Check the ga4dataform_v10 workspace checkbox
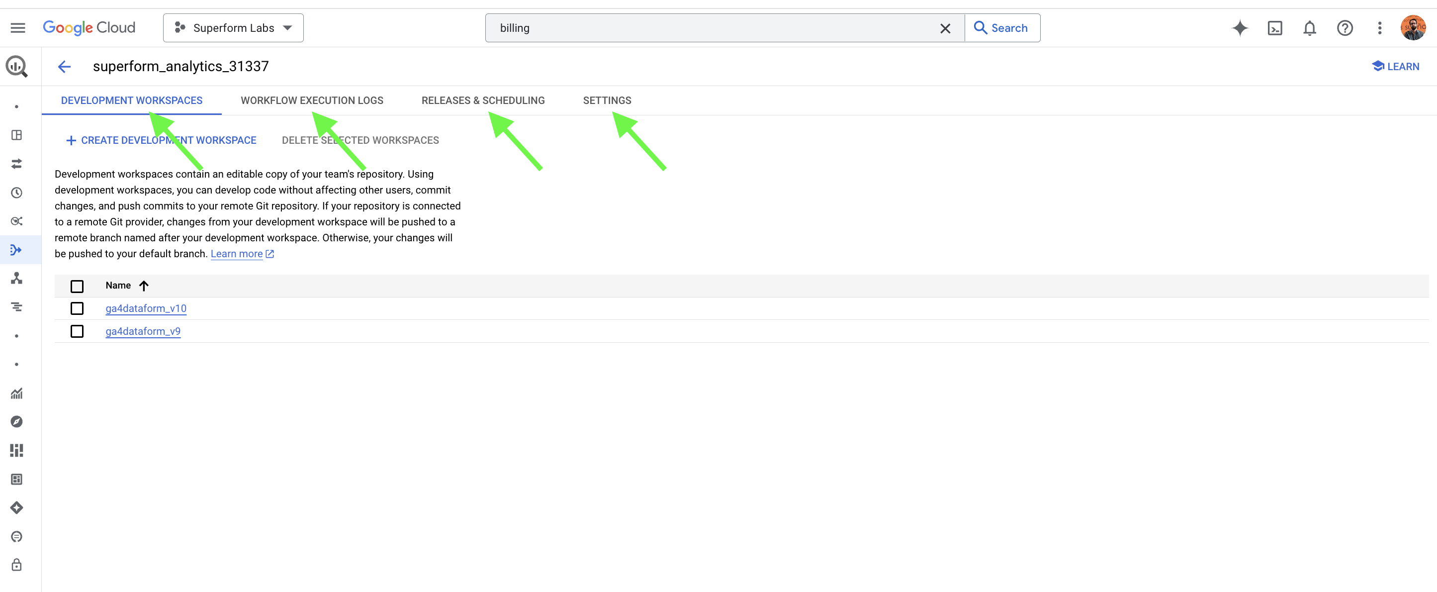This screenshot has height=592, width=1437. coord(77,308)
